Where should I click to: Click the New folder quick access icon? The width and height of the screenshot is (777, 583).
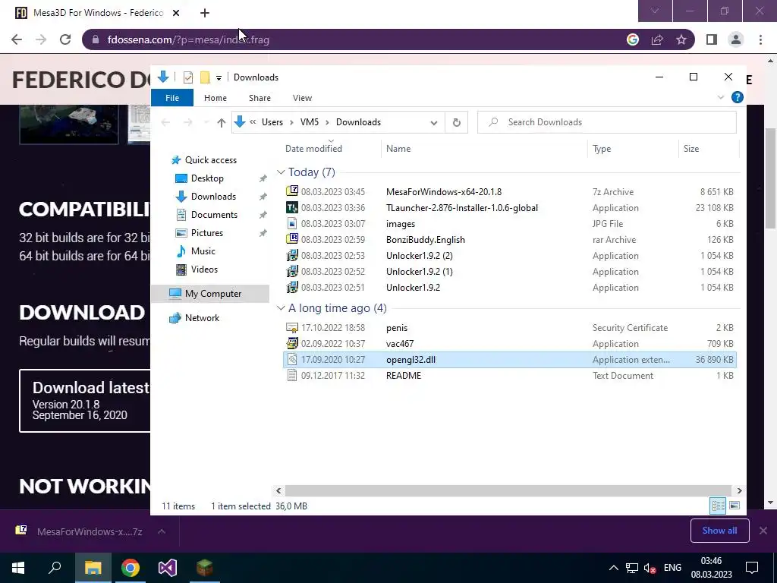(x=205, y=77)
